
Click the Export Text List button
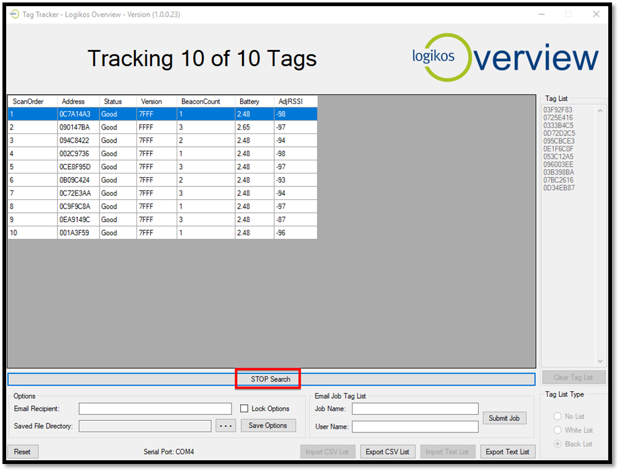pos(507,452)
